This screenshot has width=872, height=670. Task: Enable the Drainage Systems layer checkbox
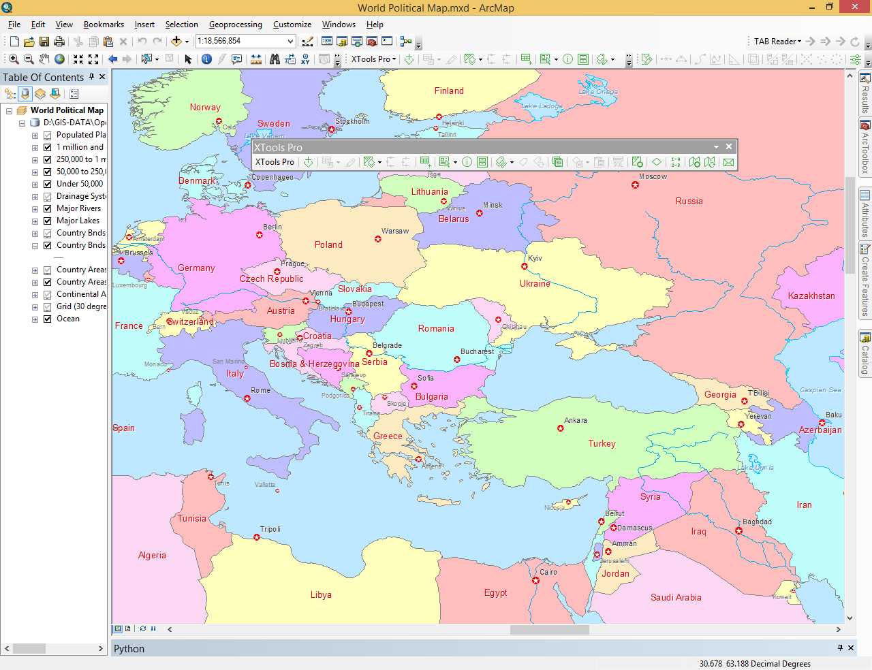48,196
